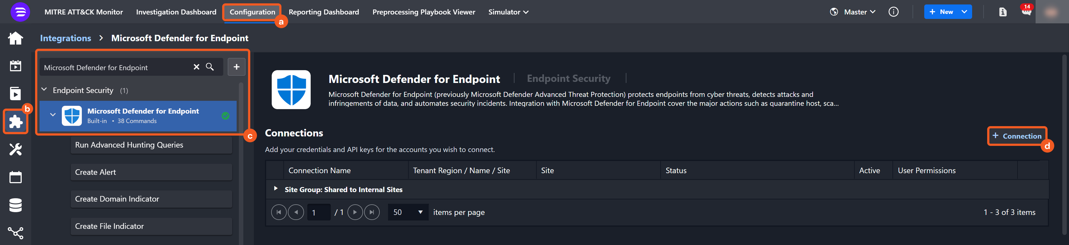The image size is (1069, 245).
Task: Open notifications icon with 14 badge
Action: 1026,12
